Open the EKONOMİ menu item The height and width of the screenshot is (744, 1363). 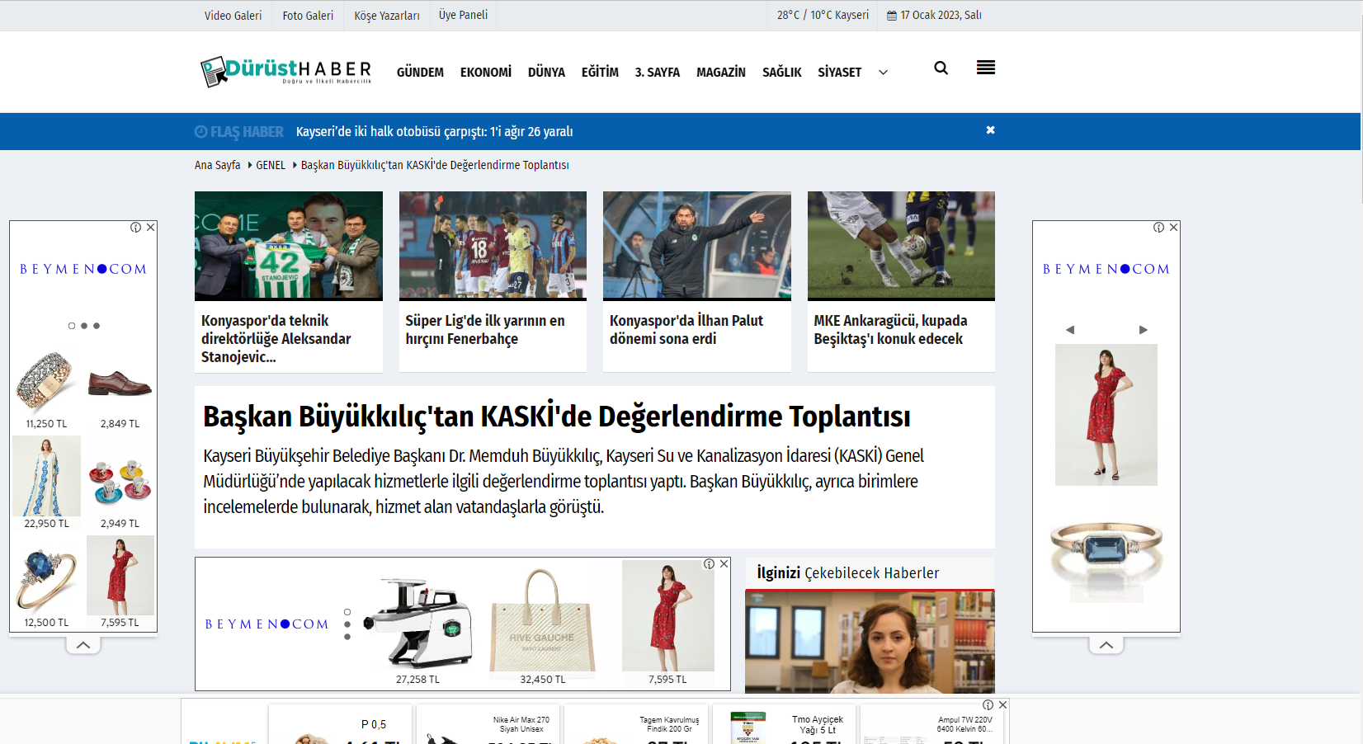(x=485, y=73)
